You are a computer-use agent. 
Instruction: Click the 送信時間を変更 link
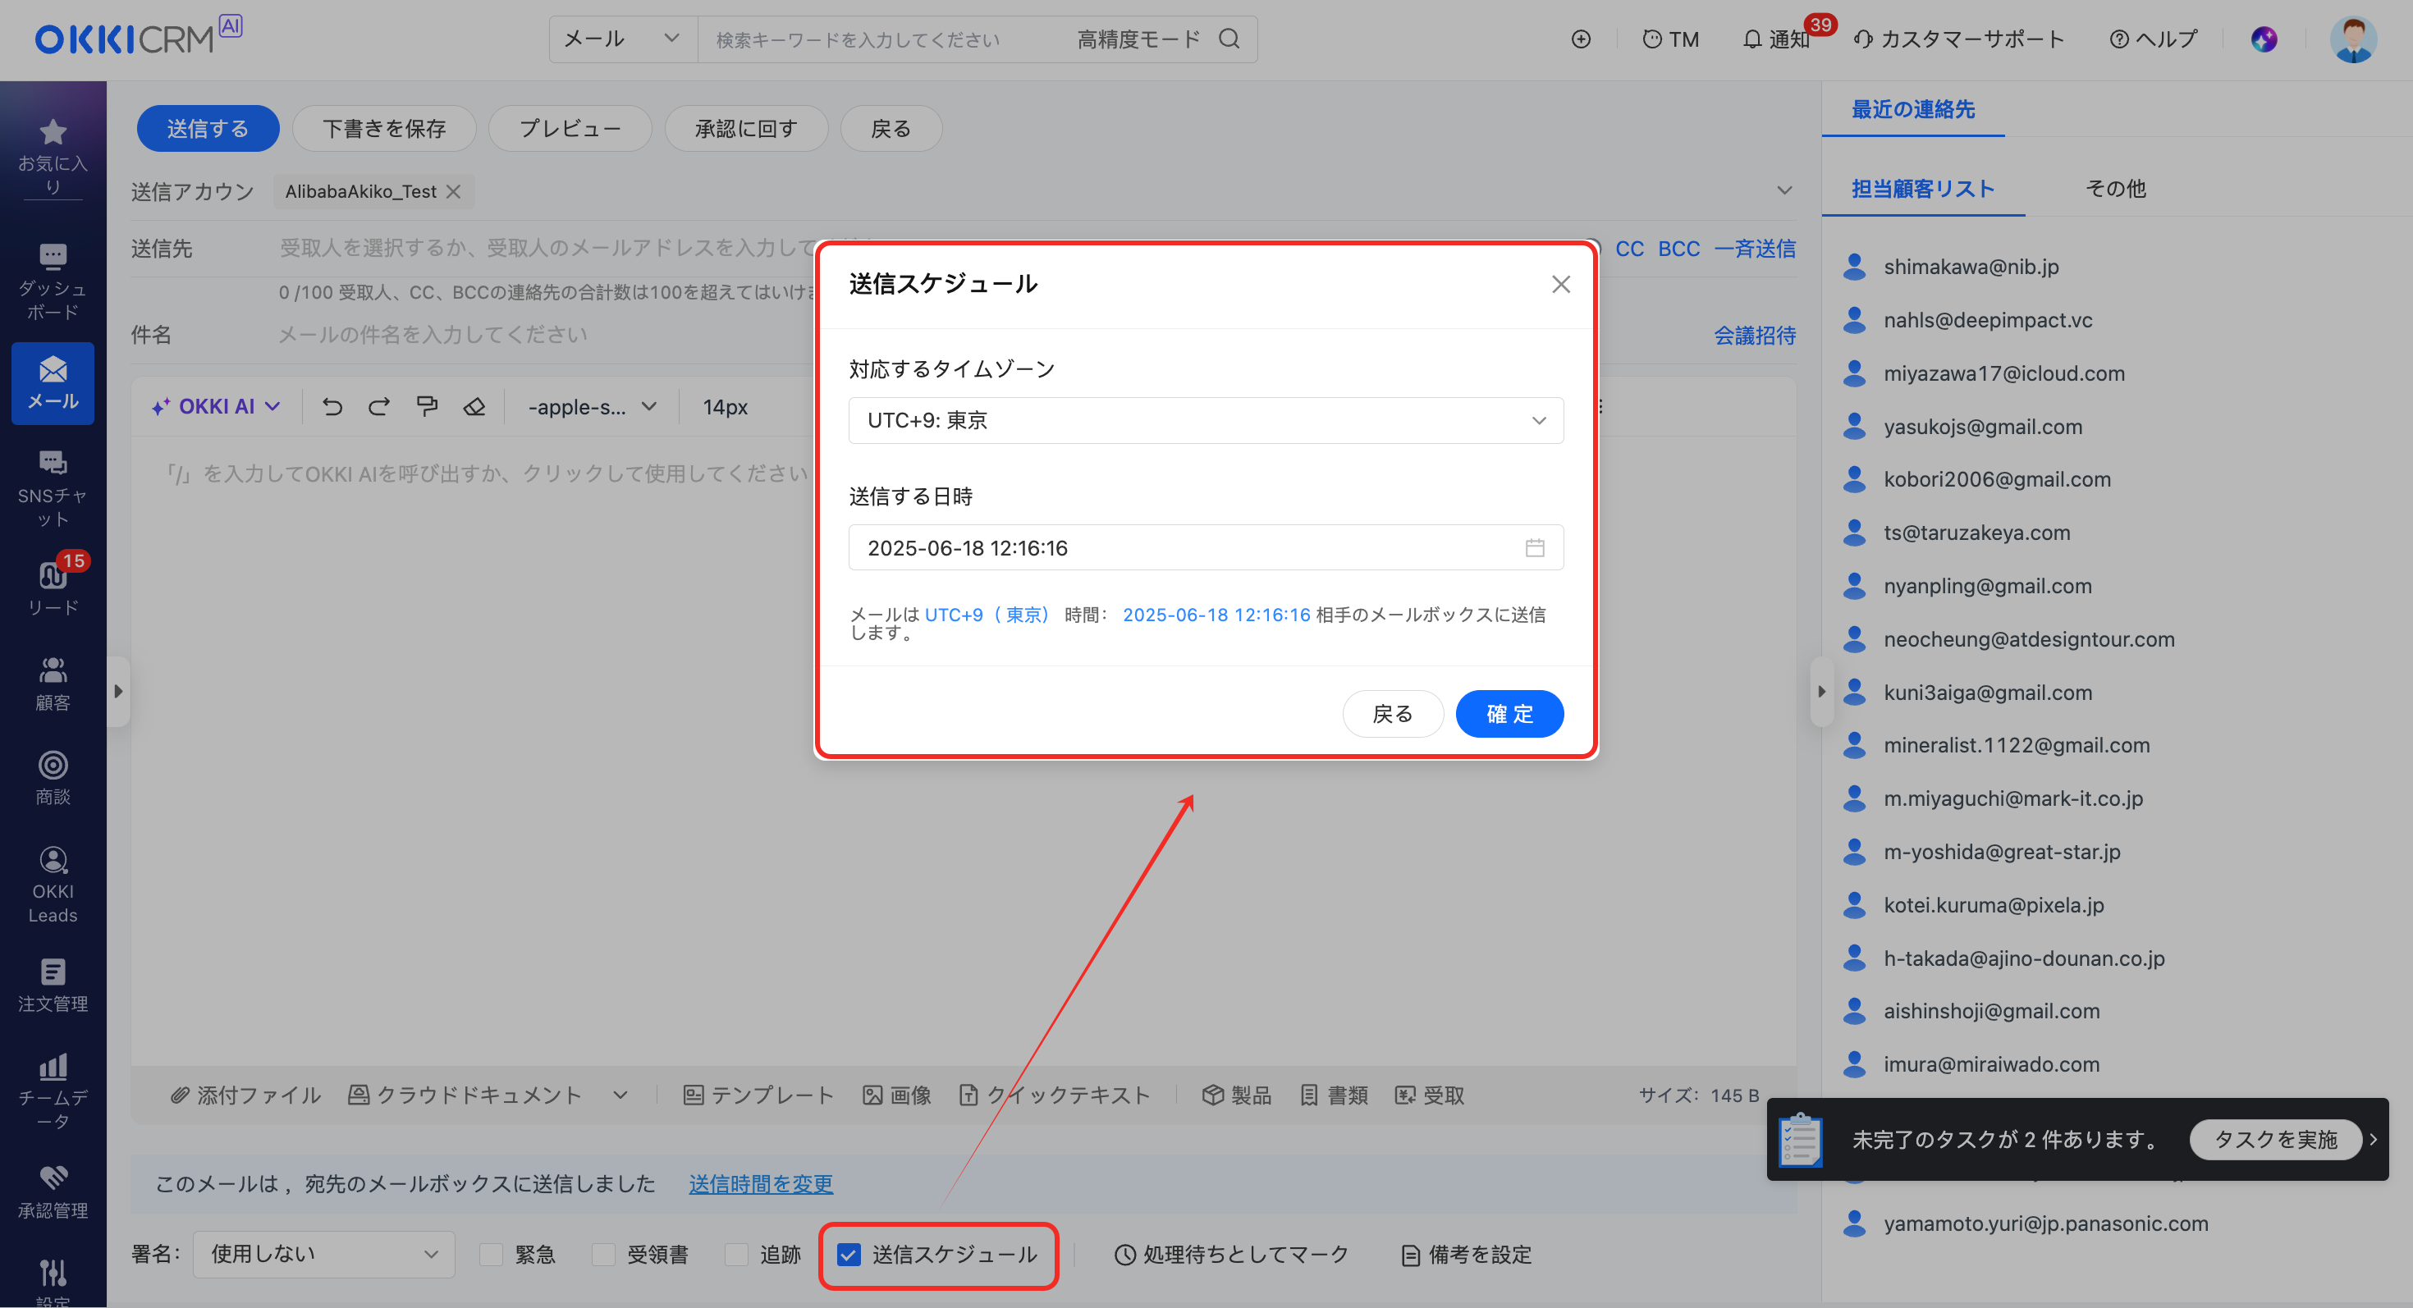tap(761, 1183)
